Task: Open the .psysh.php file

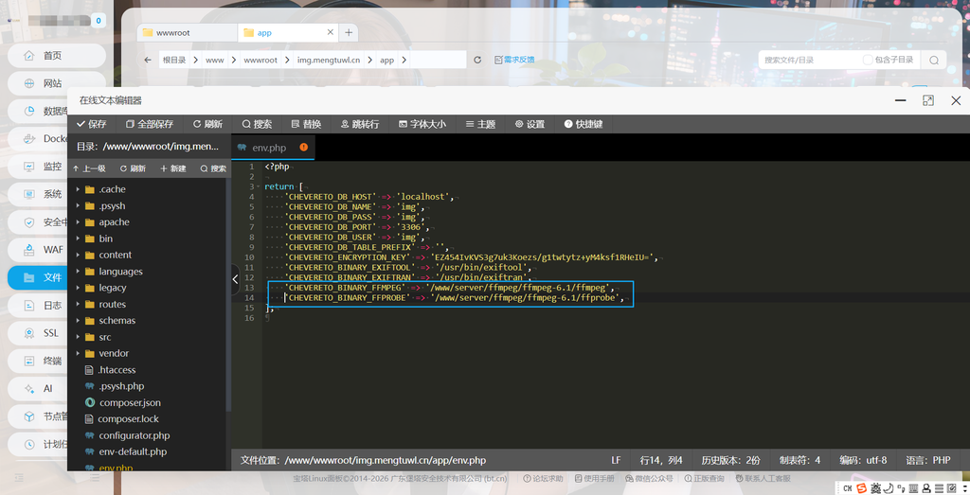Action: coord(121,386)
